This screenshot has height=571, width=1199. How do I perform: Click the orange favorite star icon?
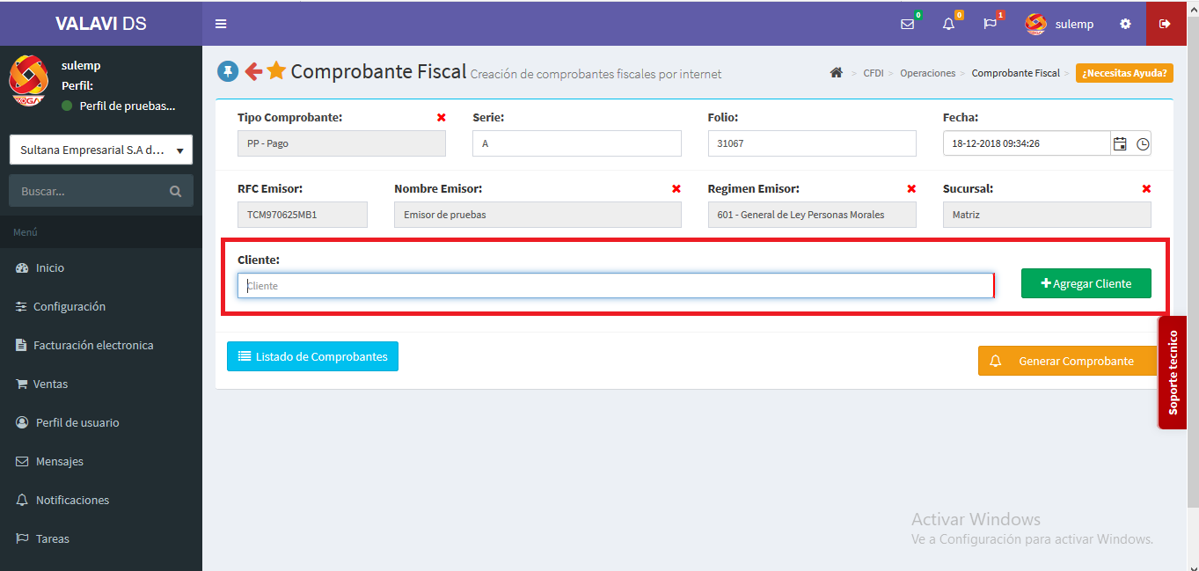[276, 71]
